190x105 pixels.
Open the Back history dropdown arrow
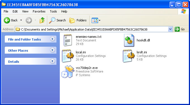click(x=21, y=20)
